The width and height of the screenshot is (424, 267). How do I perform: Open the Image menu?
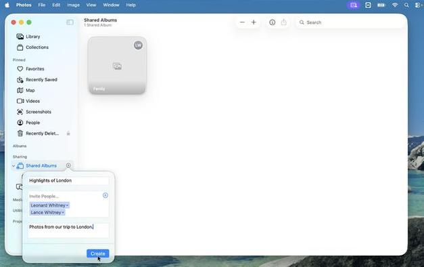pos(74,5)
